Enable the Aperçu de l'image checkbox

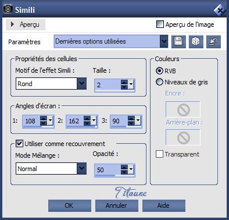pos(160,24)
